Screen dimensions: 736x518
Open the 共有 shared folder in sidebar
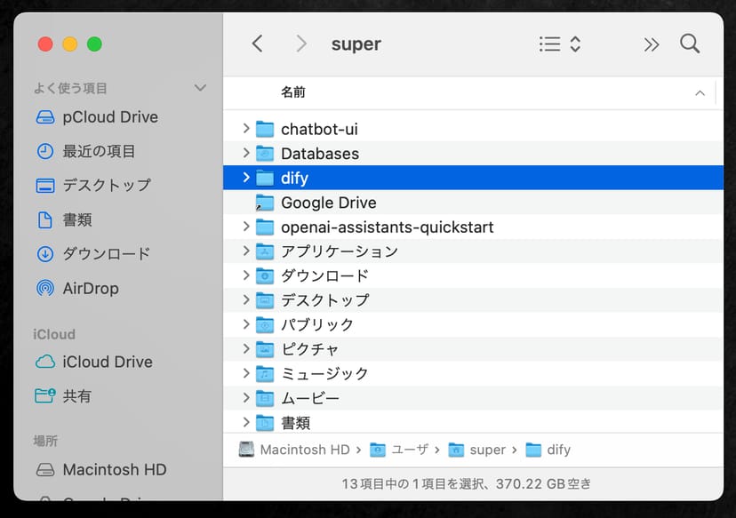point(76,396)
